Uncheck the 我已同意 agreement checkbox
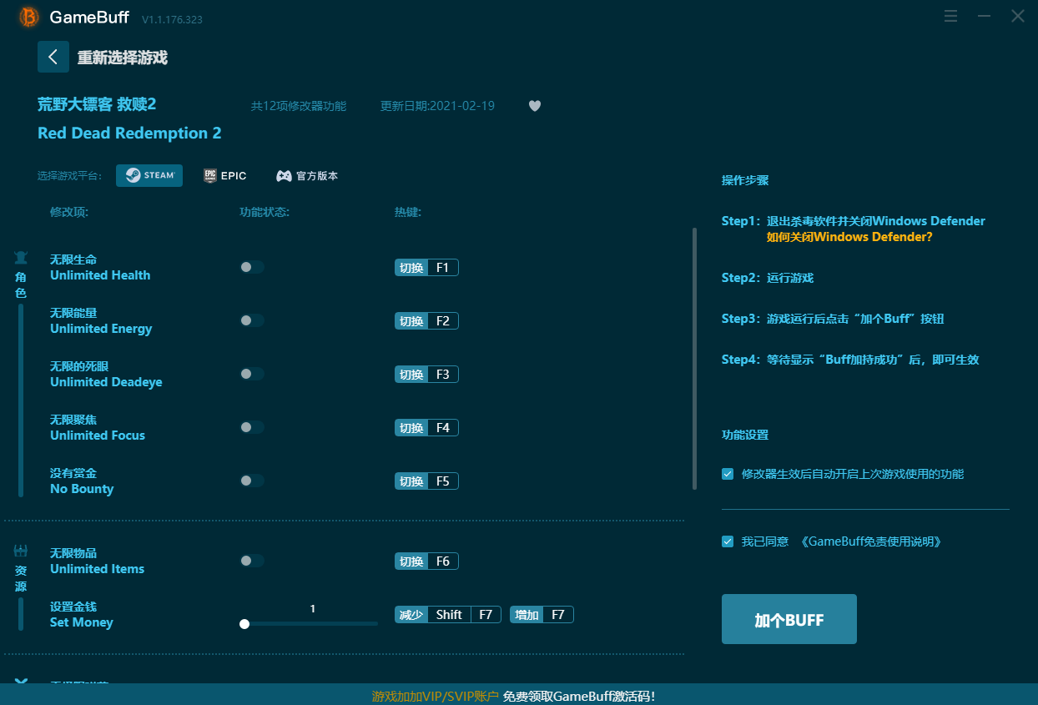The height and width of the screenshot is (705, 1038). click(728, 541)
